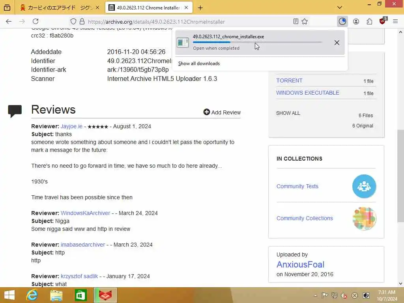Click the Identifier-ark value text

138,69
